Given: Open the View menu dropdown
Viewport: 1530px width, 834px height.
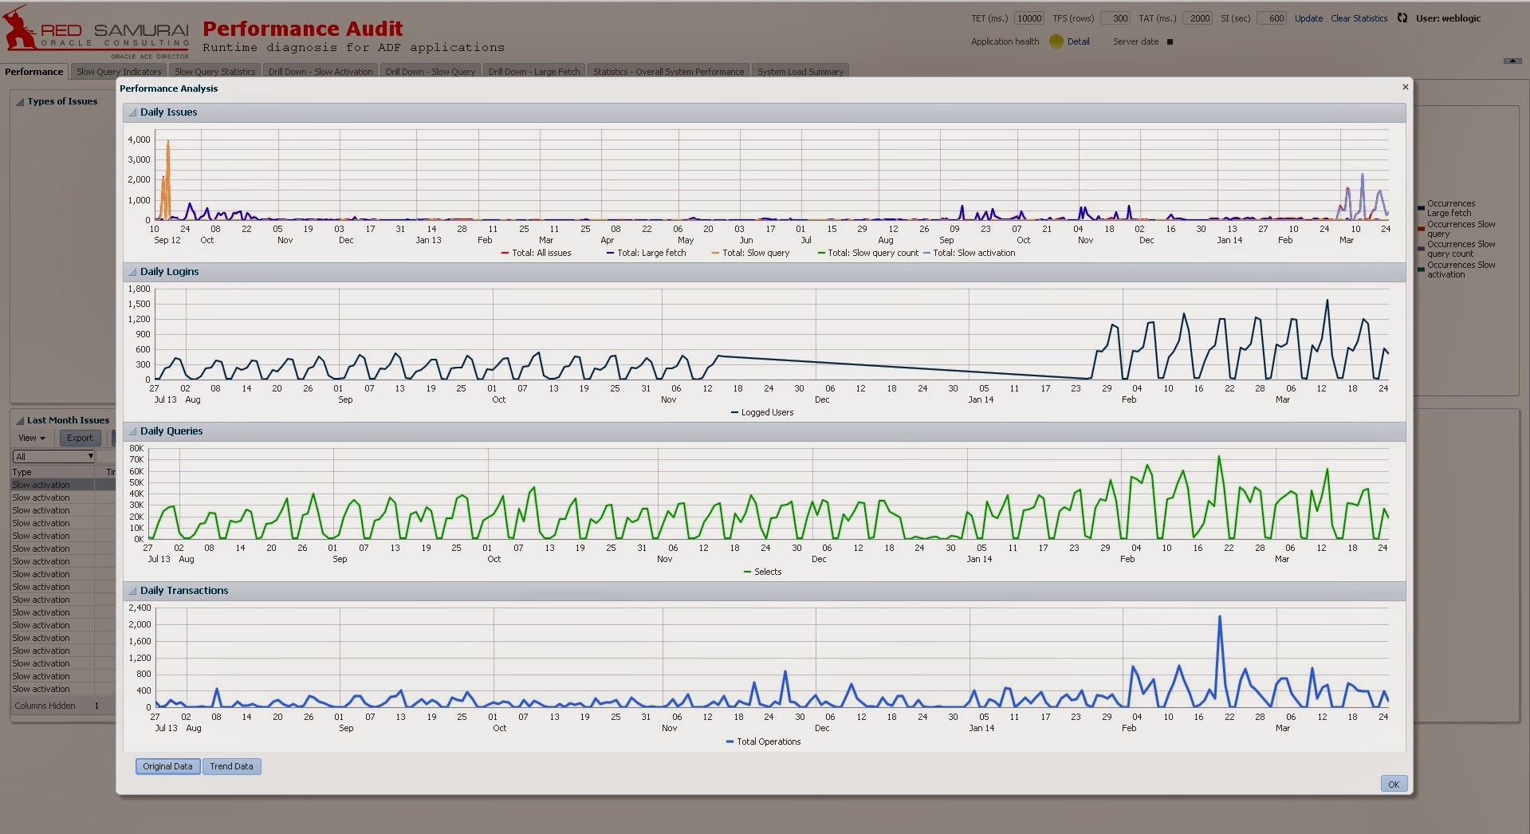Looking at the screenshot, I should click(x=32, y=438).
